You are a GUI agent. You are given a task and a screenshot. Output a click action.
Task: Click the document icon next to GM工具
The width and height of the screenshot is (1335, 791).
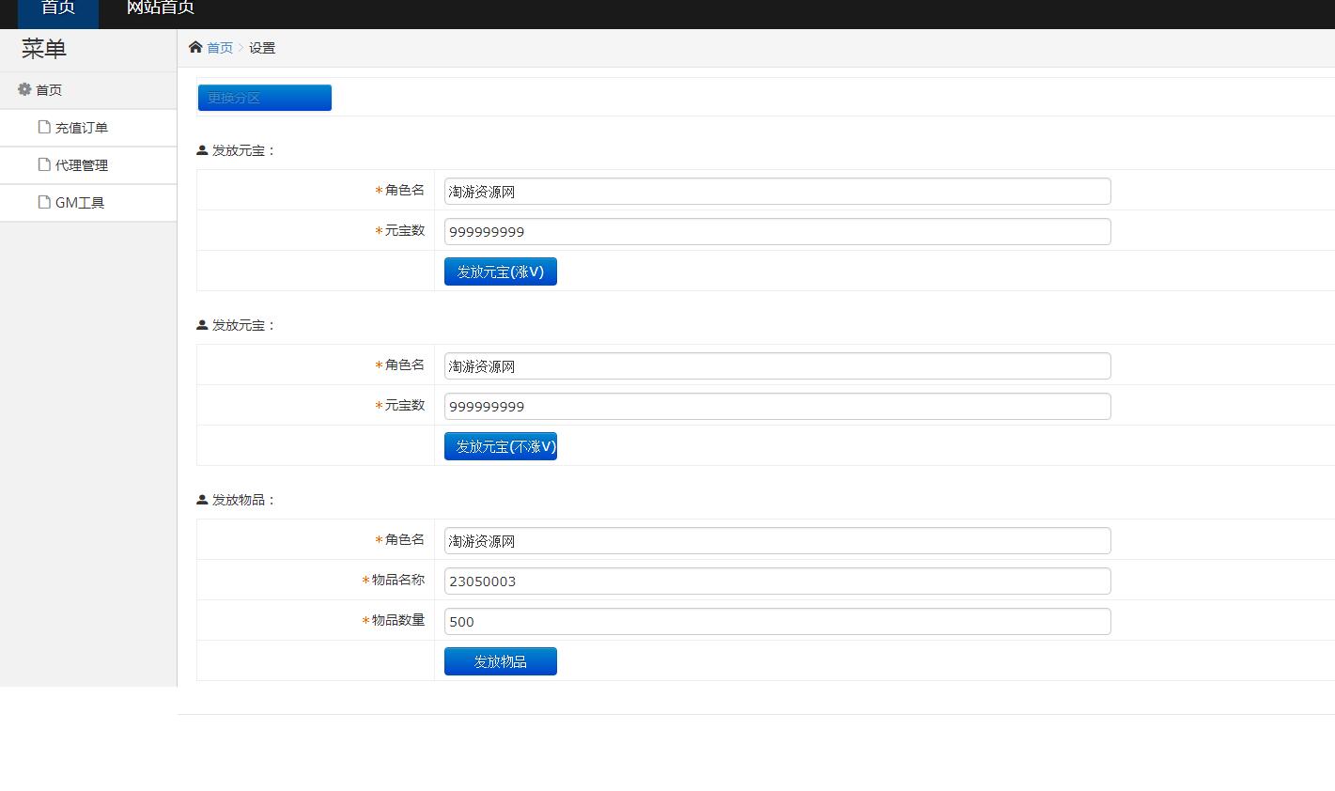point(44,202)
